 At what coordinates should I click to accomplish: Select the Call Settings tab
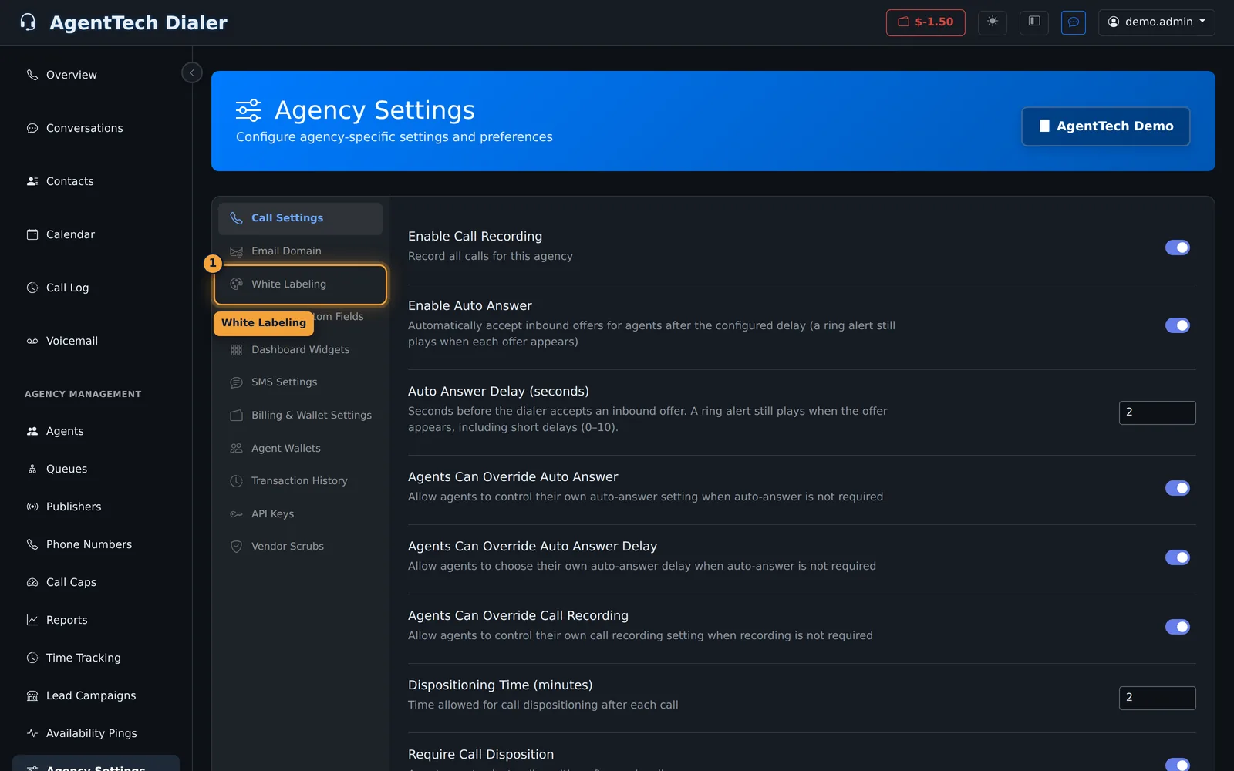(300, 218)
